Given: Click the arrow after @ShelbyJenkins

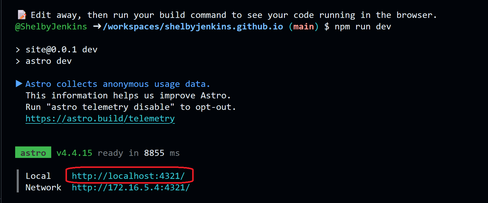Looking at the screenshot, I should (x=97, y=27).
